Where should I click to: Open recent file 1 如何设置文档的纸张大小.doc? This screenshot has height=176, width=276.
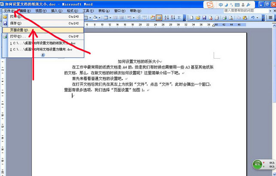click(x=43, y=43)
